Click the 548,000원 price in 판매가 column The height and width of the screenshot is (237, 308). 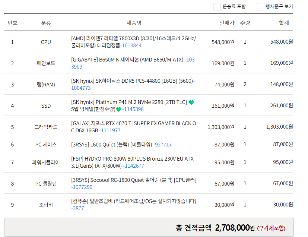coord(223,42)
